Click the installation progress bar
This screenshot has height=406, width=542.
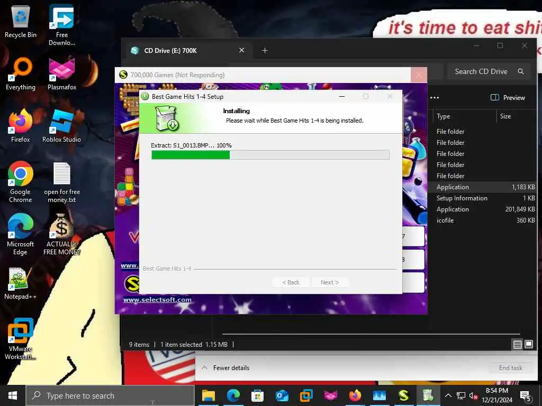[270, 155]
